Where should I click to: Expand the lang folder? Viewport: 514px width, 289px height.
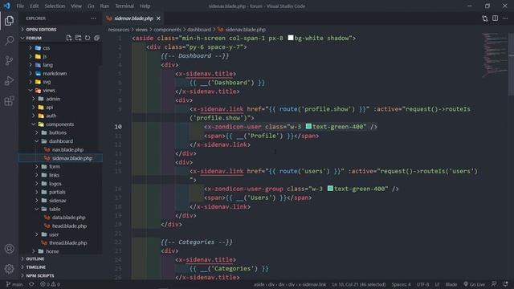[47, 65]
